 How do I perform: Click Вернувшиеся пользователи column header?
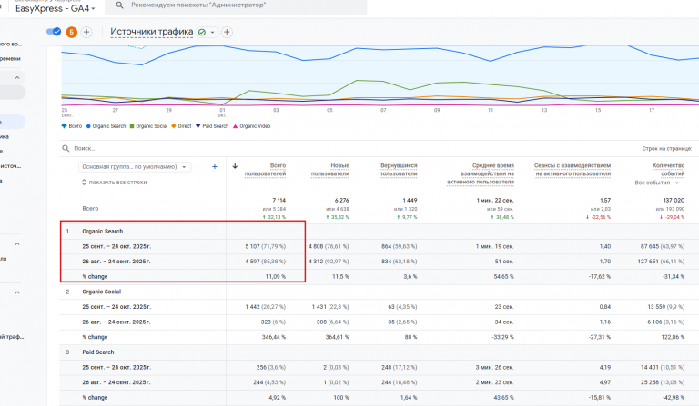click(x=398, y=170)
